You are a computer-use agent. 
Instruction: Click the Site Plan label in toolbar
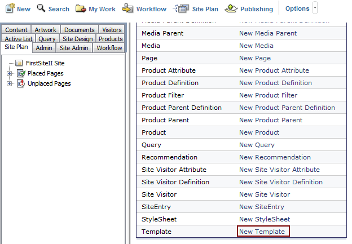click(x=205, y=9)
